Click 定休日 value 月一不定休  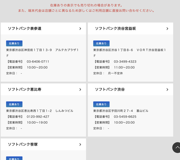(x=115, y=73)
